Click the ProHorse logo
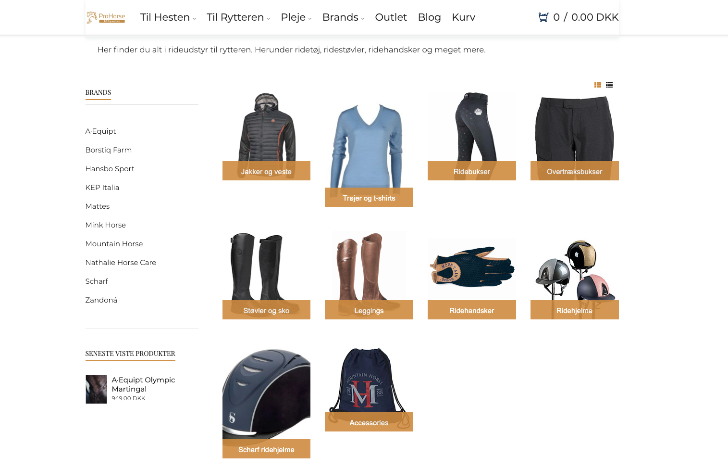 tap(106, 18)
